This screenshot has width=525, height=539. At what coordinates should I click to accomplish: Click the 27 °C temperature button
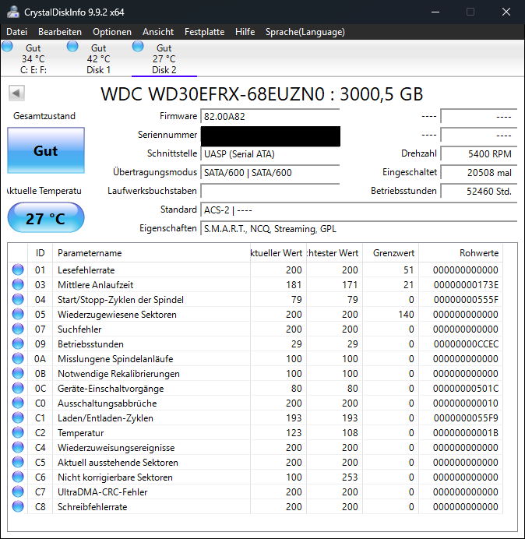[46, 218]
